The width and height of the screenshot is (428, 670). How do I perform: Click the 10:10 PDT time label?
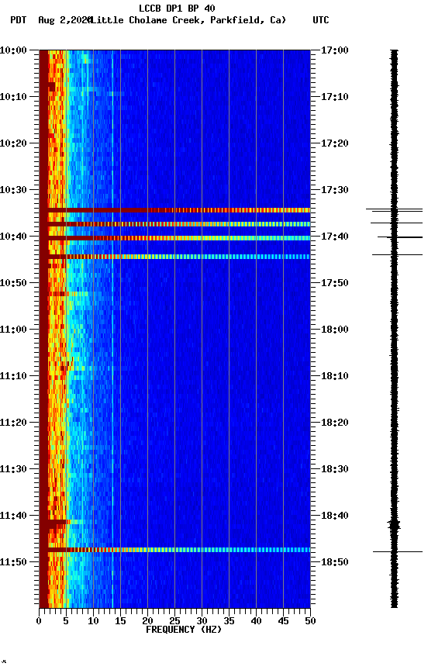[13, 97]
